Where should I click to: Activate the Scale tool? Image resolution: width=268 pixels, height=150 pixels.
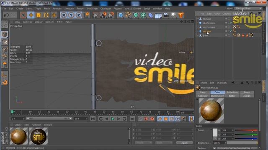39,15
